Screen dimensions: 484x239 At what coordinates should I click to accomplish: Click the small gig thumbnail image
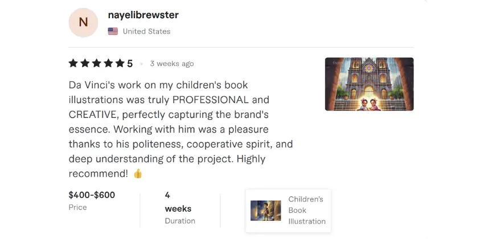266,211
